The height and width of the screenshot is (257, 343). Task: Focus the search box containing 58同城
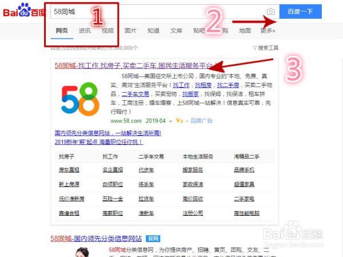point(165,11)
